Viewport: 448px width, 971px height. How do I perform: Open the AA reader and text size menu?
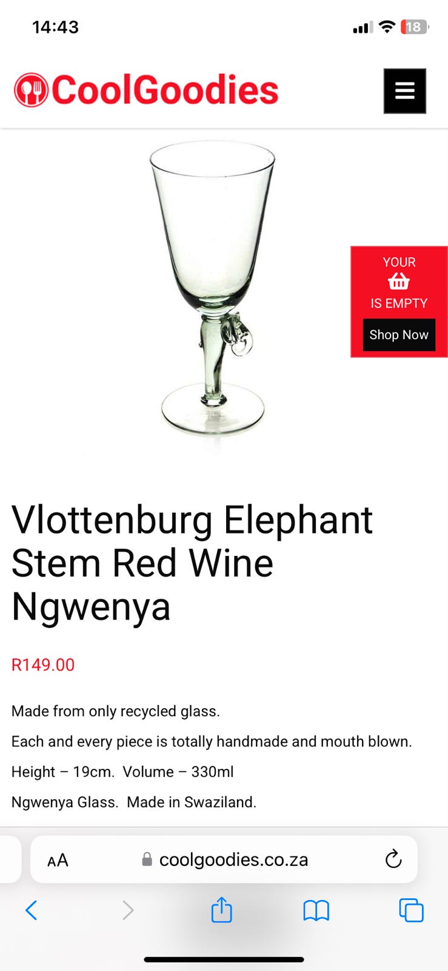(x=58, y=860)
